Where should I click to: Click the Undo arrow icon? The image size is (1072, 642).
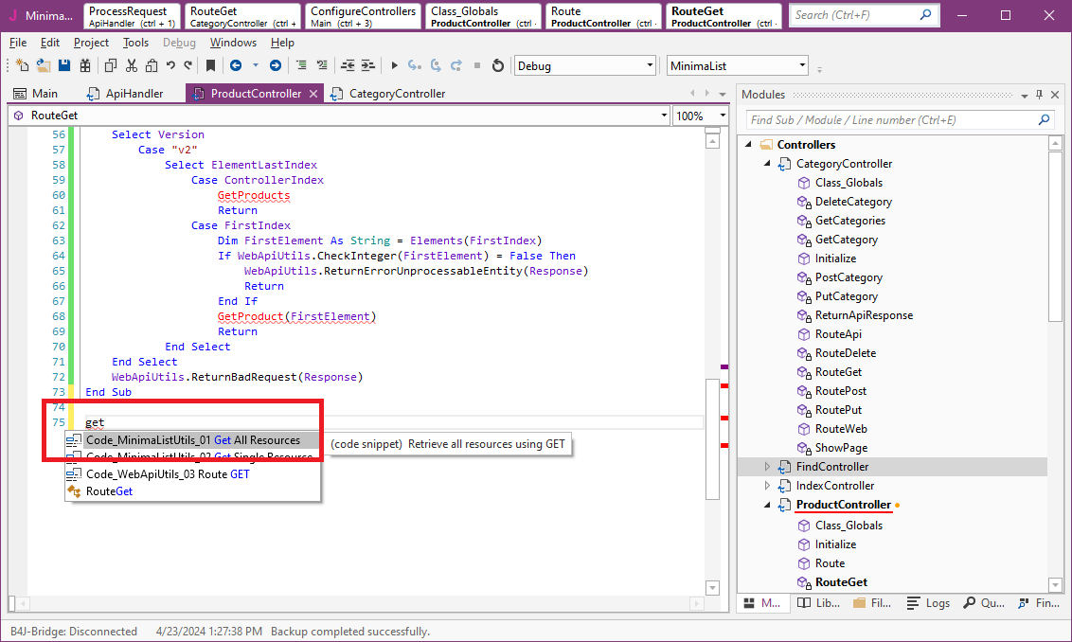pyautogui.click(x=170, y=65)
